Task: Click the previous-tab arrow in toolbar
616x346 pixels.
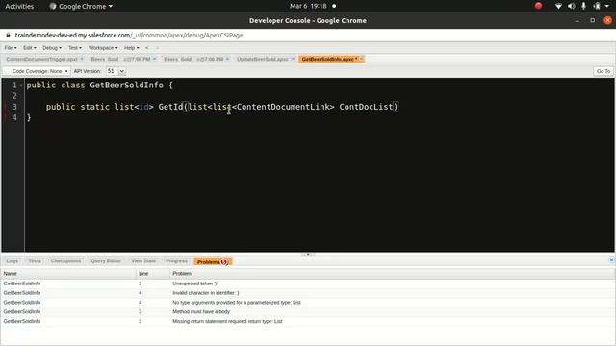Action: click(147, 48)
